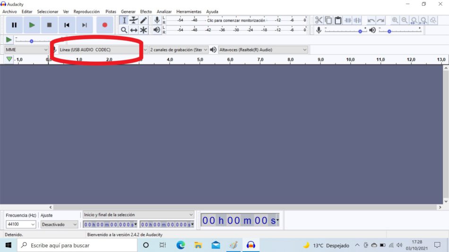The image size is (449, 252).
Task: Open the Seleccionar menu
Action: [x=48, y=12]
